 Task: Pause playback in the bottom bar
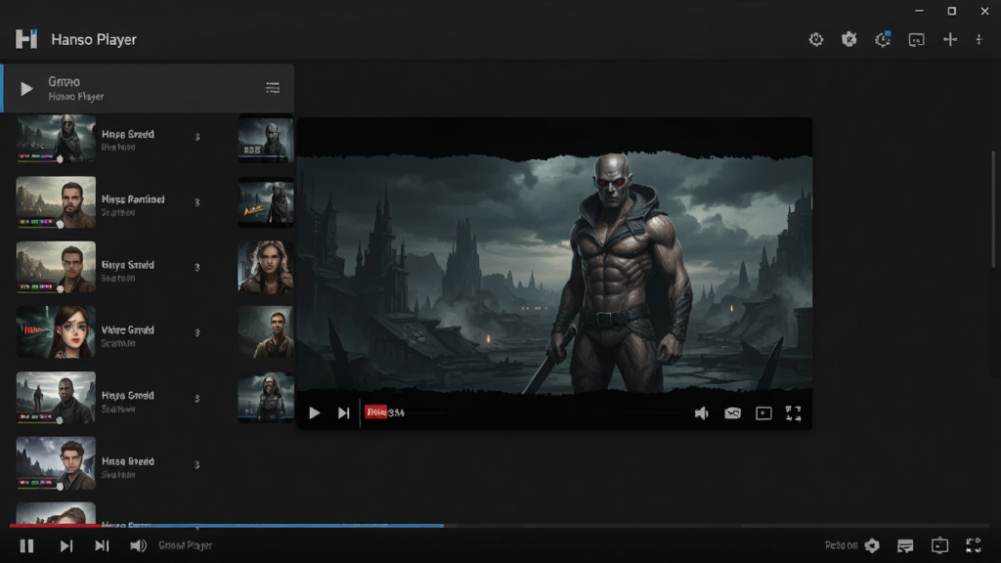pyautogui.click(x=26, y=545)
